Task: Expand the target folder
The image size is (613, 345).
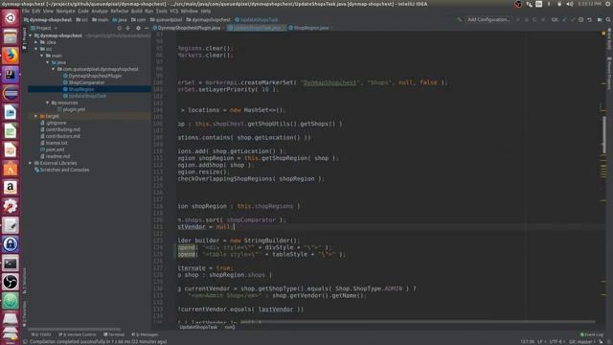Action: pos(36,116)
